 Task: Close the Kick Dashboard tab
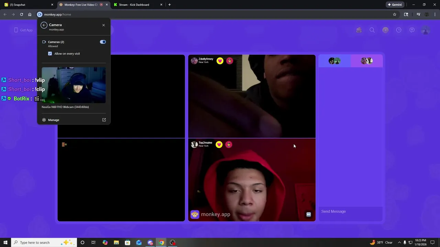click(161, 5)
